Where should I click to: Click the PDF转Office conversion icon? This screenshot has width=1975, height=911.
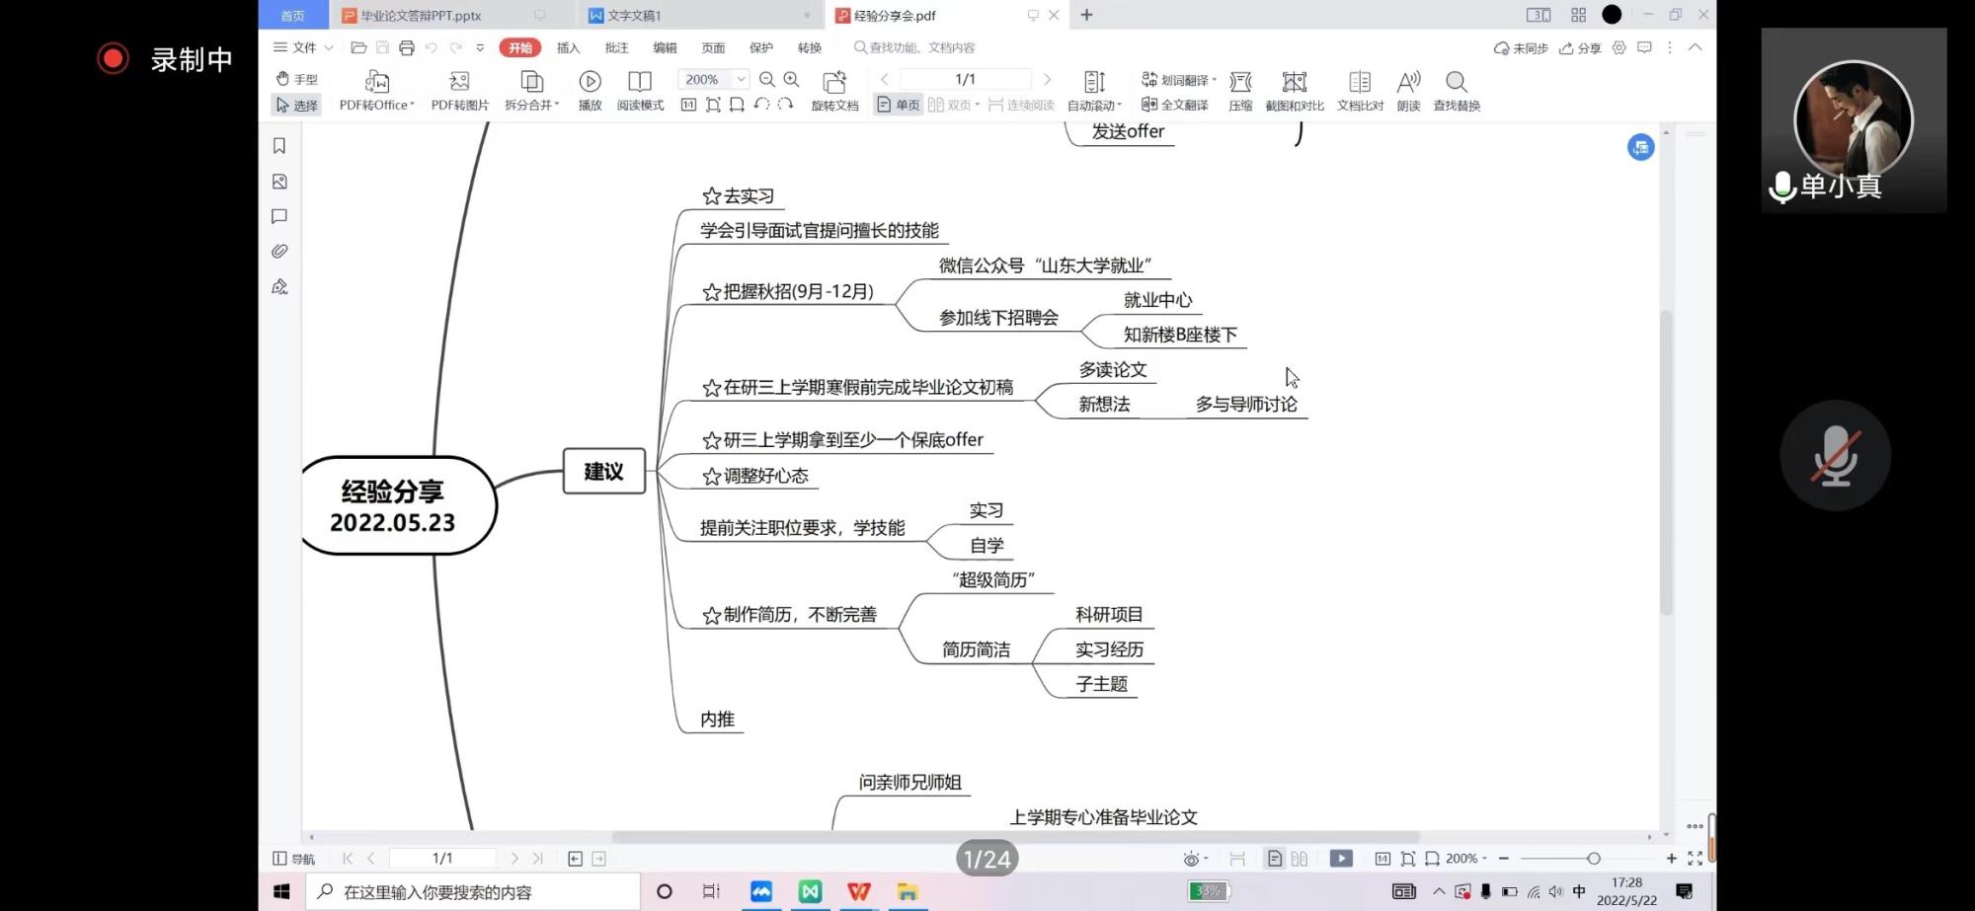[376, 82]
